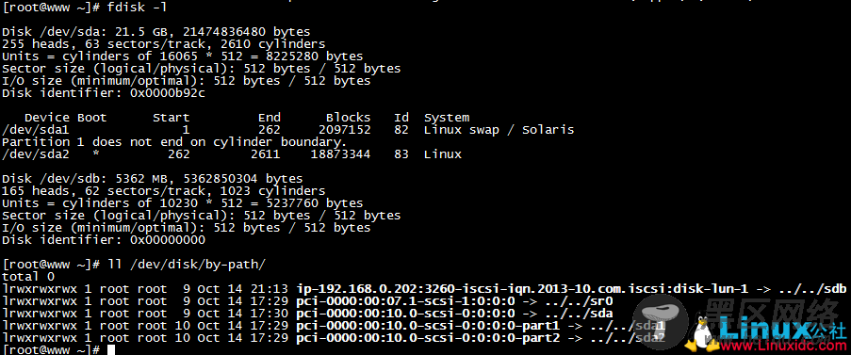This screenshot has height=355, width=851.
Task: Click the '../../sdb' link target
Action: [x=813, y=289]
